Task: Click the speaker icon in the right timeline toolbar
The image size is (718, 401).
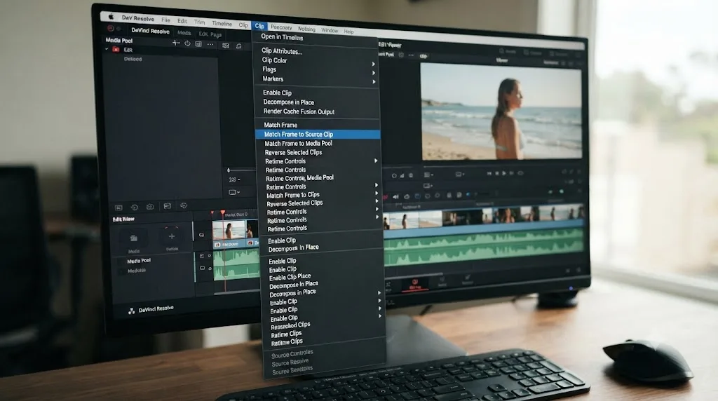Action: point(395,197)
